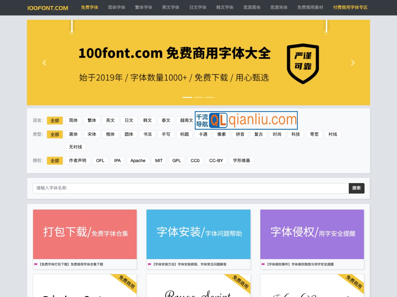Image resolution: width=397 pixels, height=297 pixels.
Task: Click the carousel right arrow
Action: click(x=353, y=63)
